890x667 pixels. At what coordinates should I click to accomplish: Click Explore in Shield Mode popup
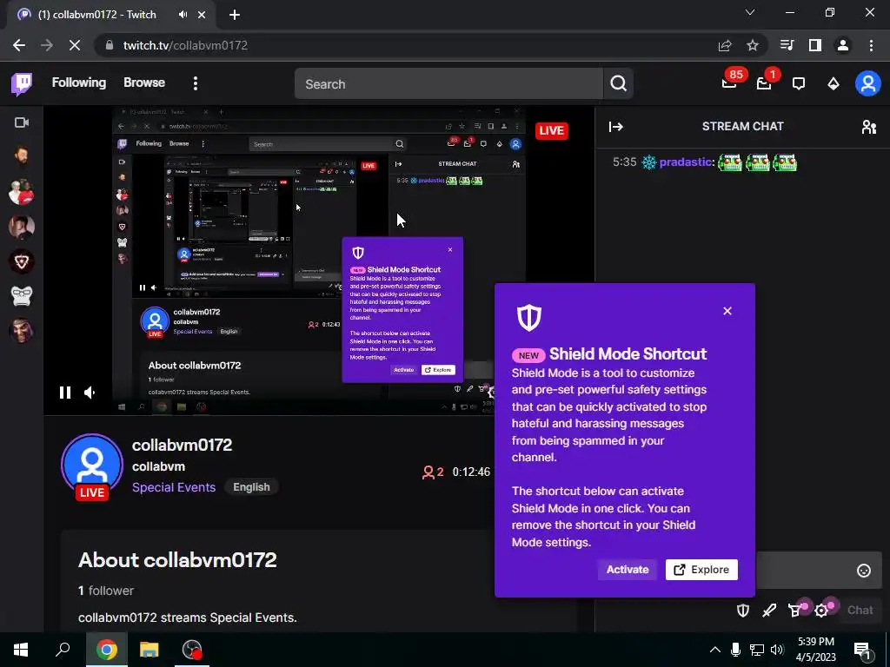click(701, 570)
